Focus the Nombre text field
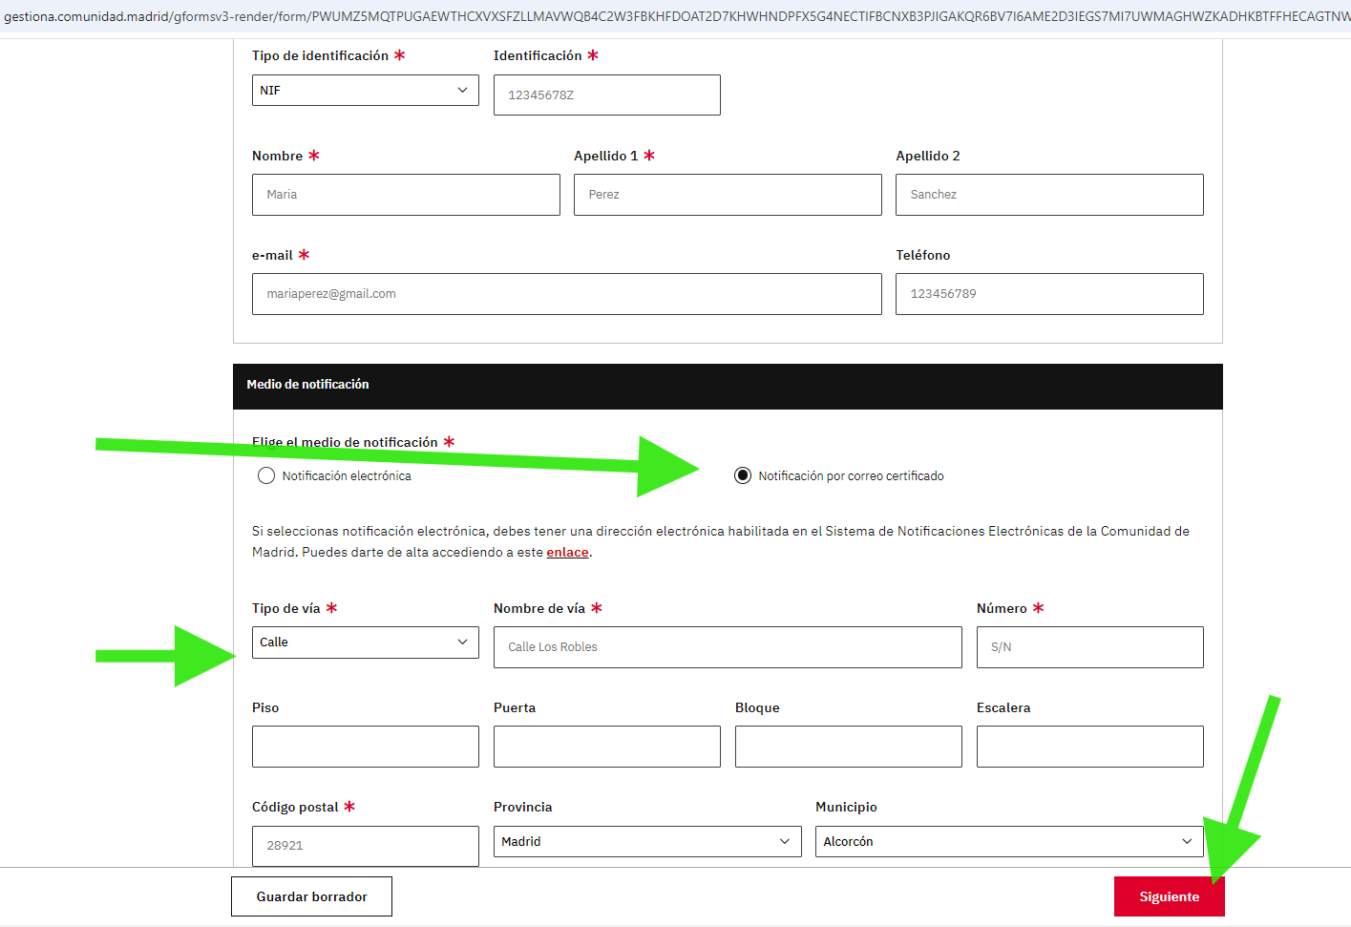 point(406,195)
